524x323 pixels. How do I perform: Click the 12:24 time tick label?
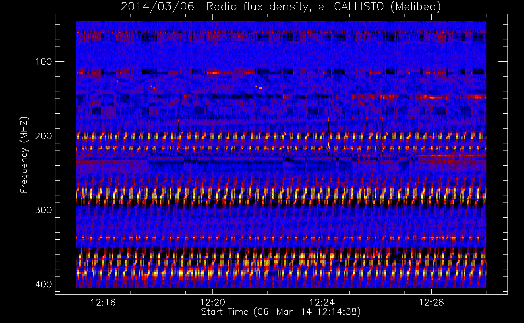[x=322, y=303]
